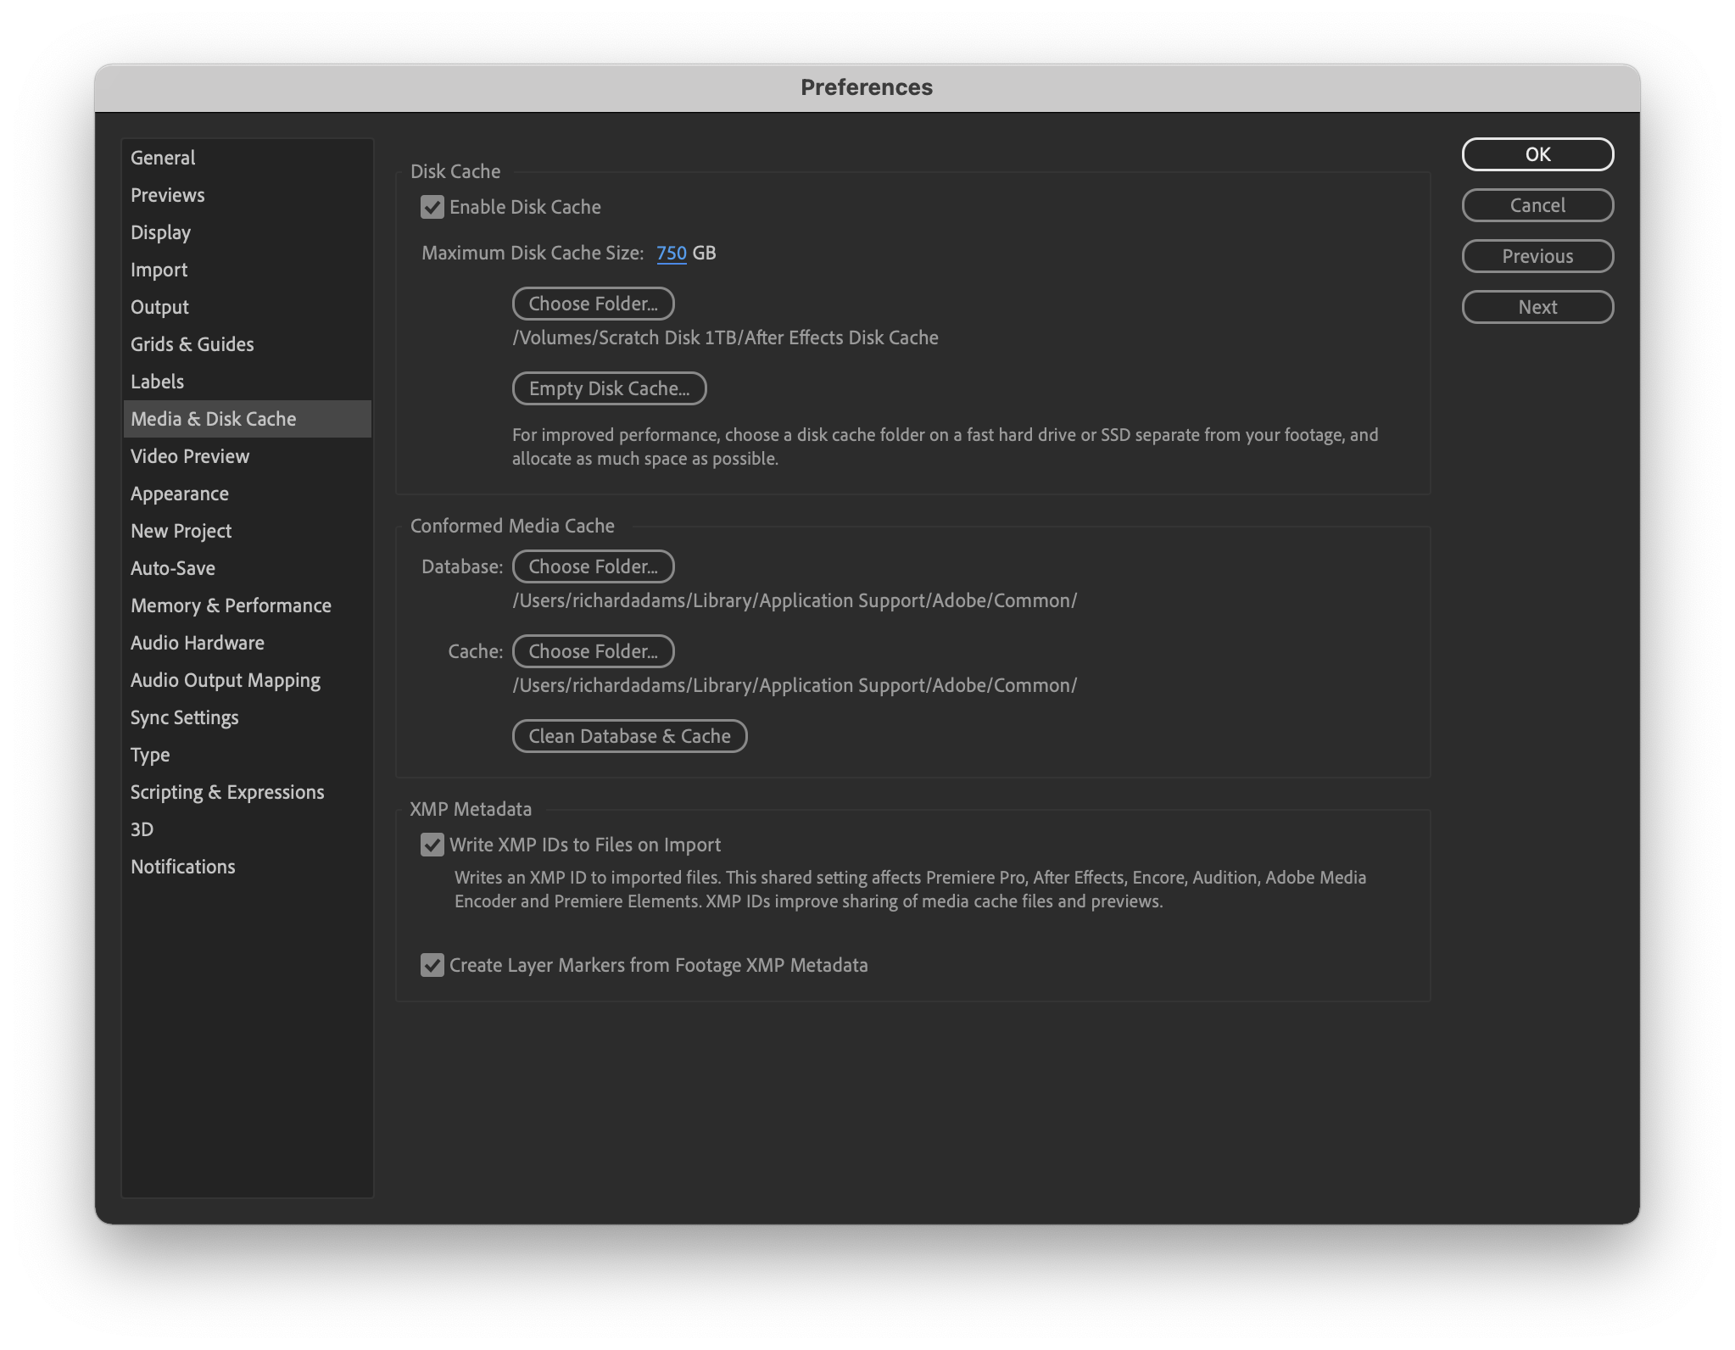The height and width of the screenshot is (1350, 1735).
Task: Confirm preferences with OK
Action: 1537,154
